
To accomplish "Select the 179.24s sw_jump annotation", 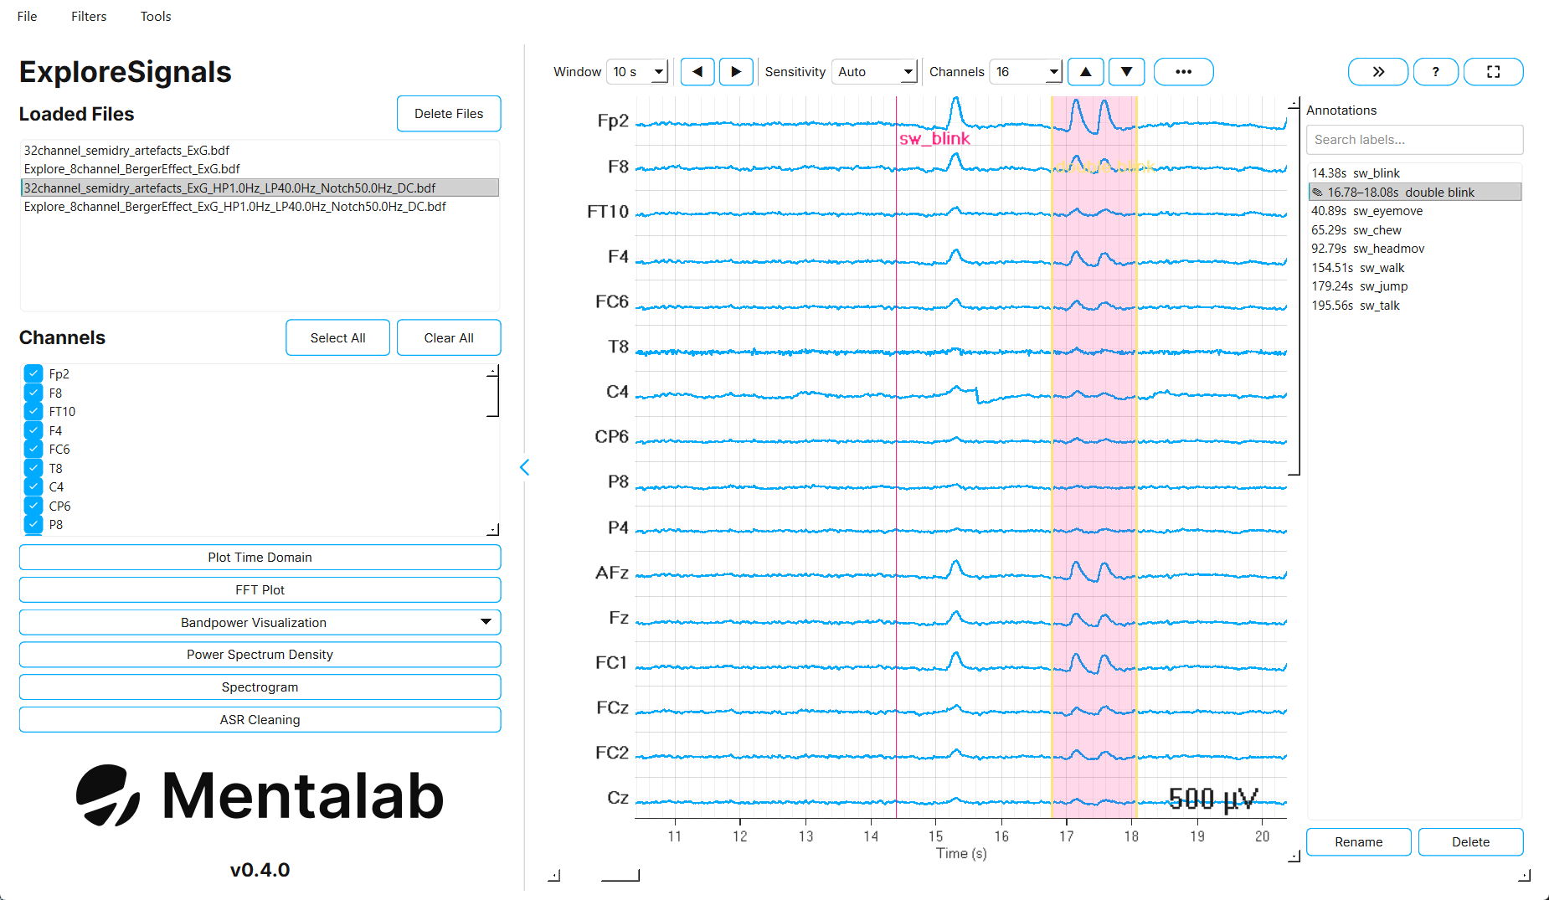I will [1415, 286].
